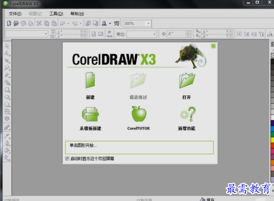274x201 pixels.
Task: Click the Open file toolbar icon
Action: pos(16,23)
